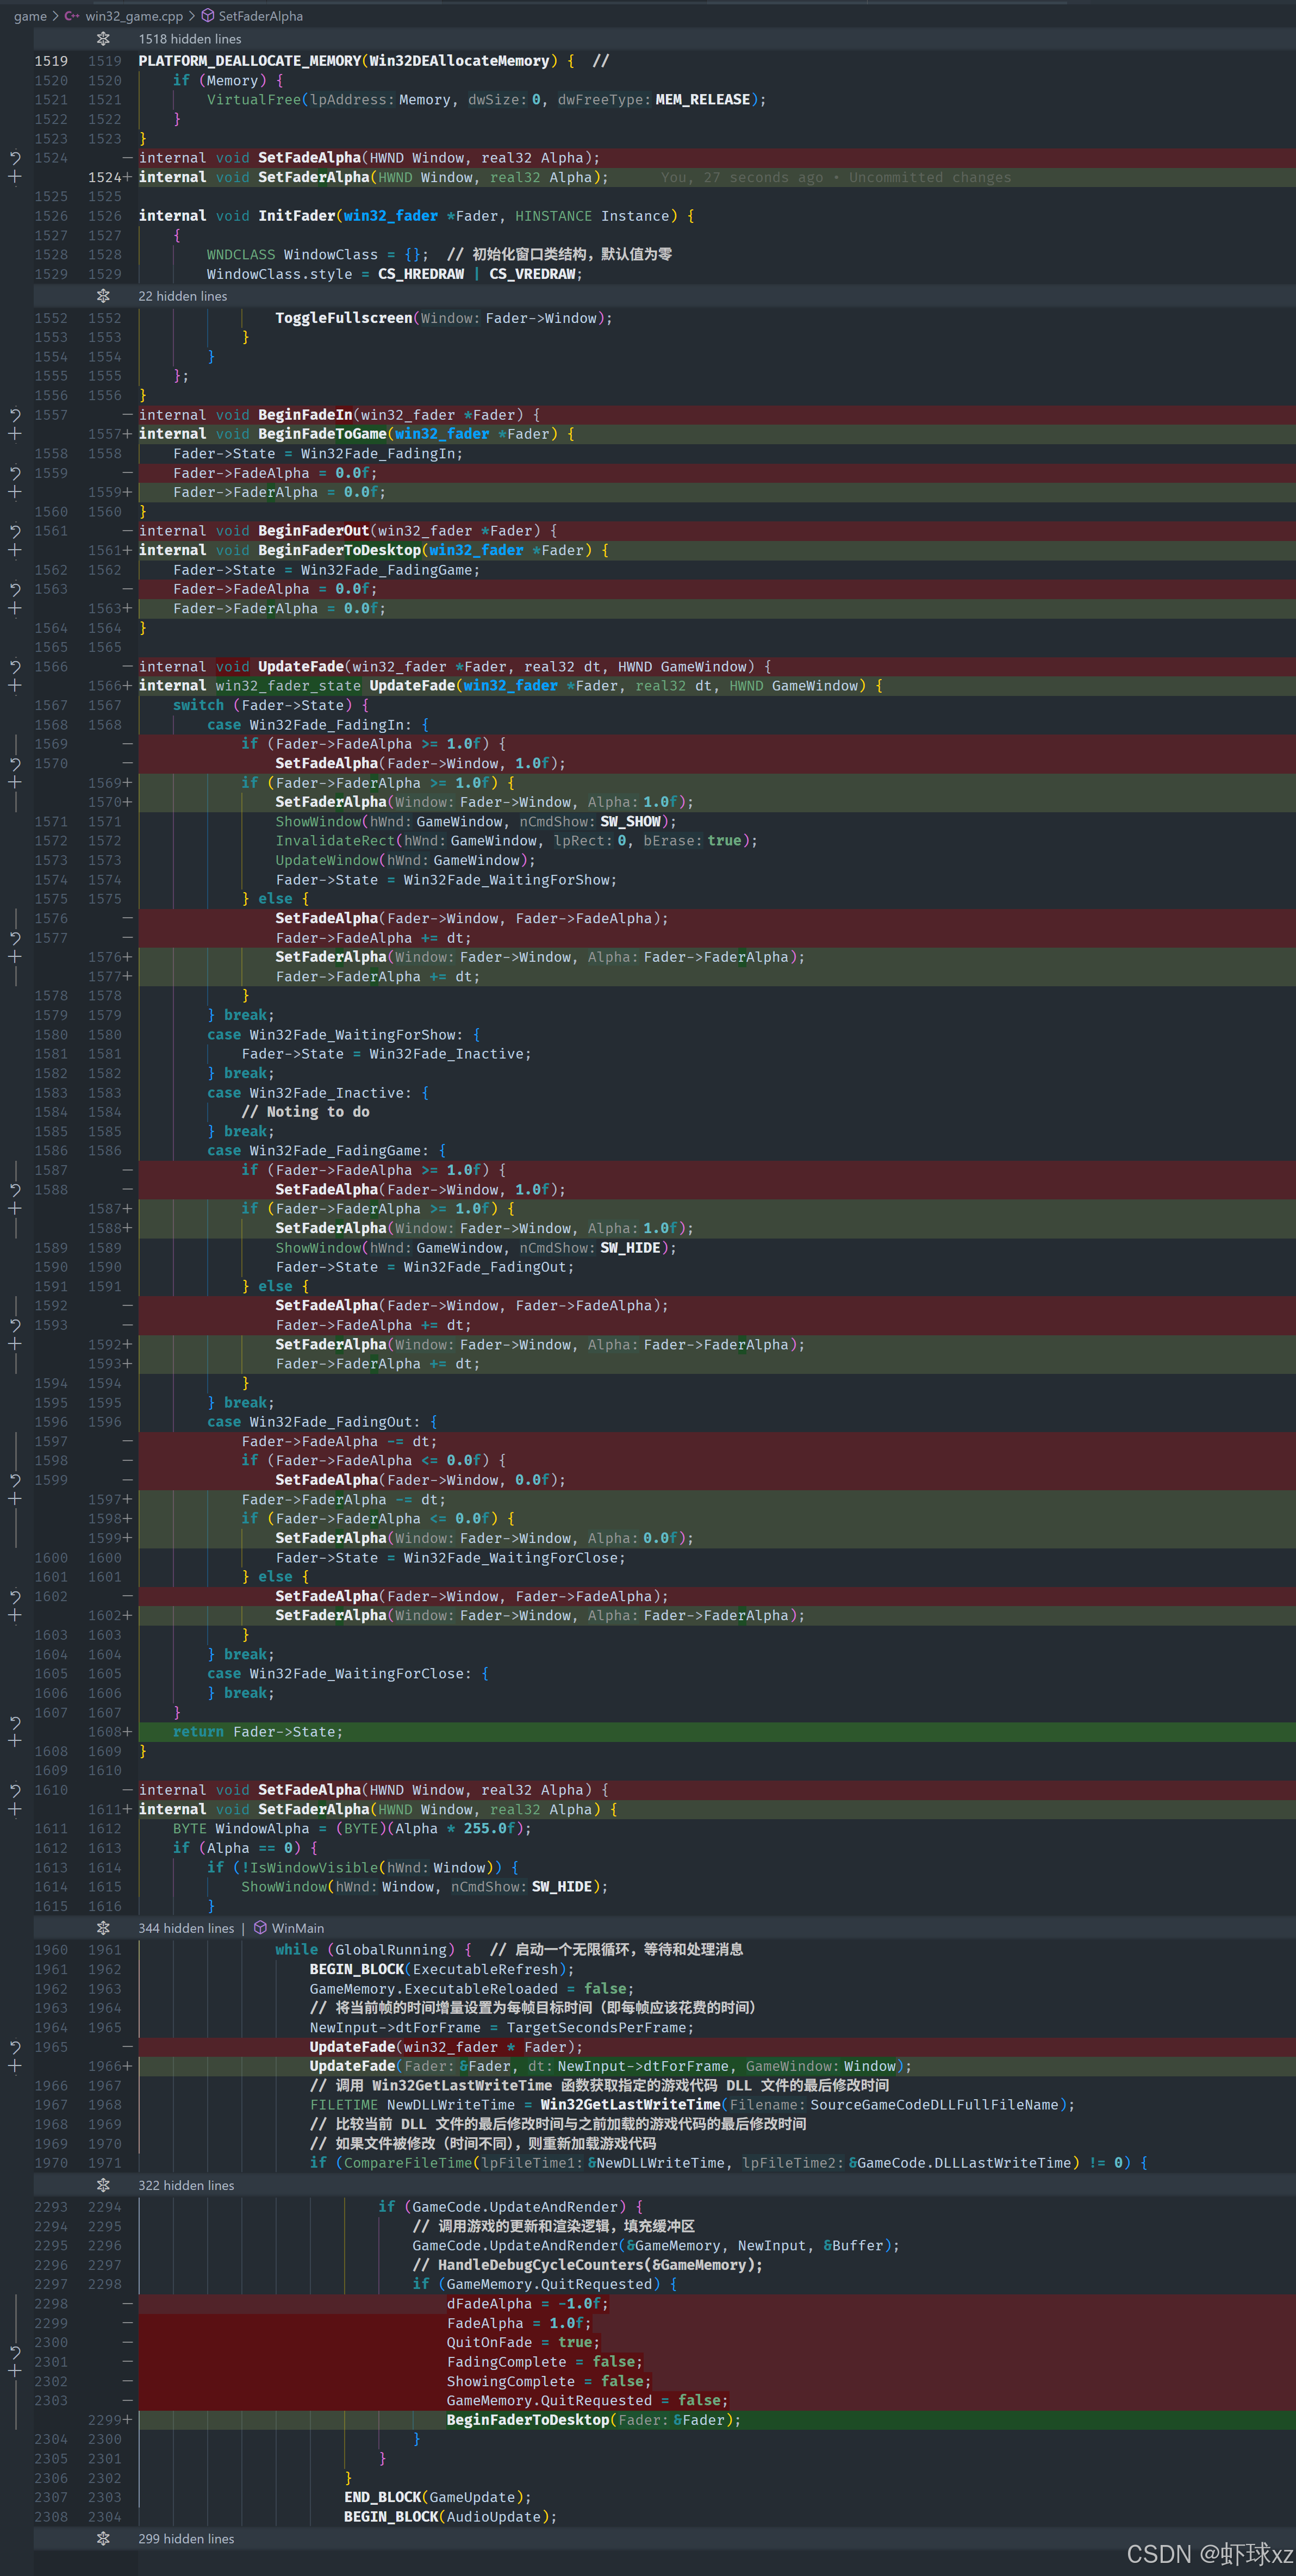The width and height of the screenshot is (1296, 2576).
Task: Stage the BeginFaderToDesktop call change near line 2300
Action: [x=15, y=2371]
